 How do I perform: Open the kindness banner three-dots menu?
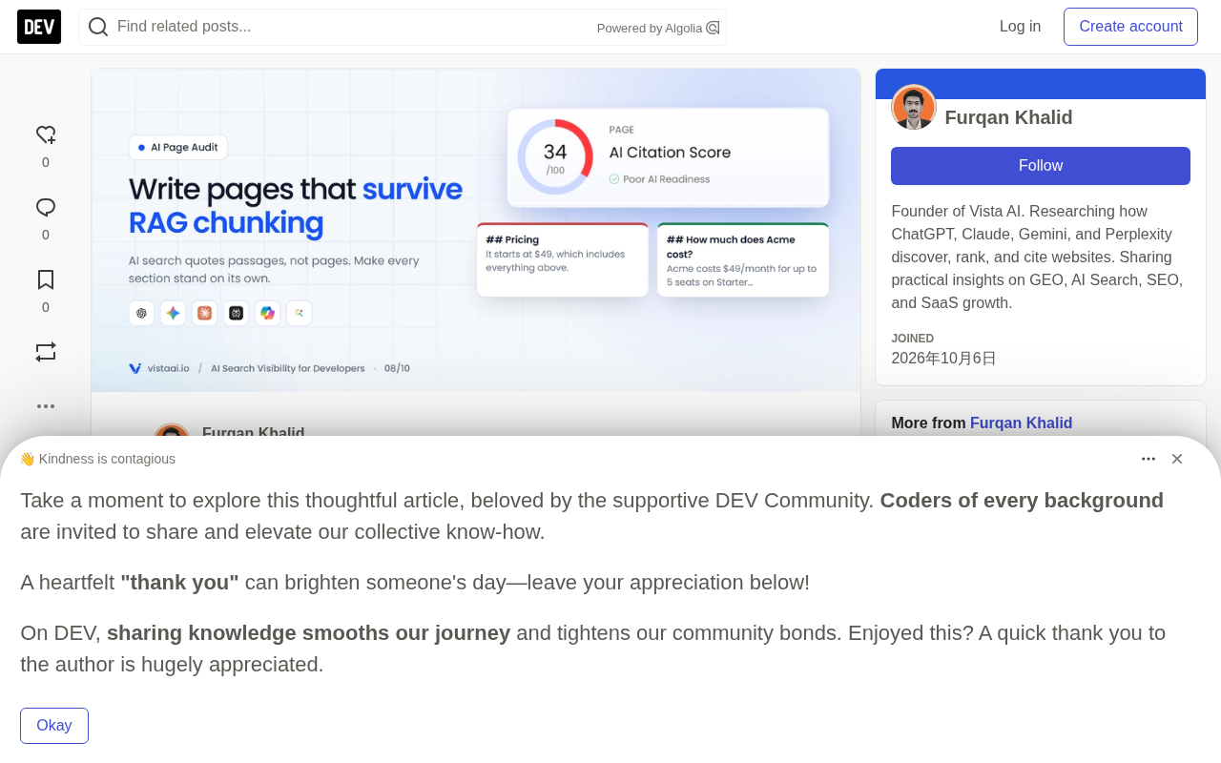1149,459
